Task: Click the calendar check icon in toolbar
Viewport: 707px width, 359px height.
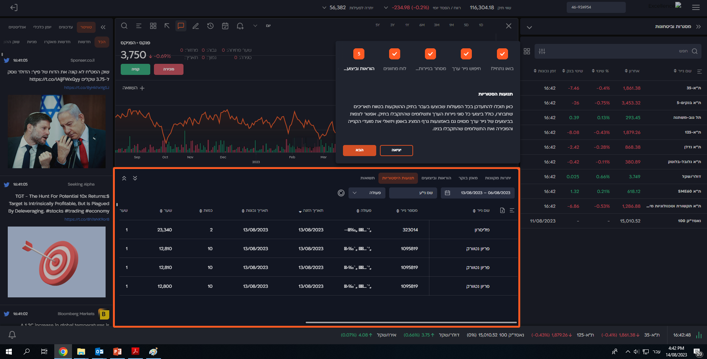Action: (225, 26)
